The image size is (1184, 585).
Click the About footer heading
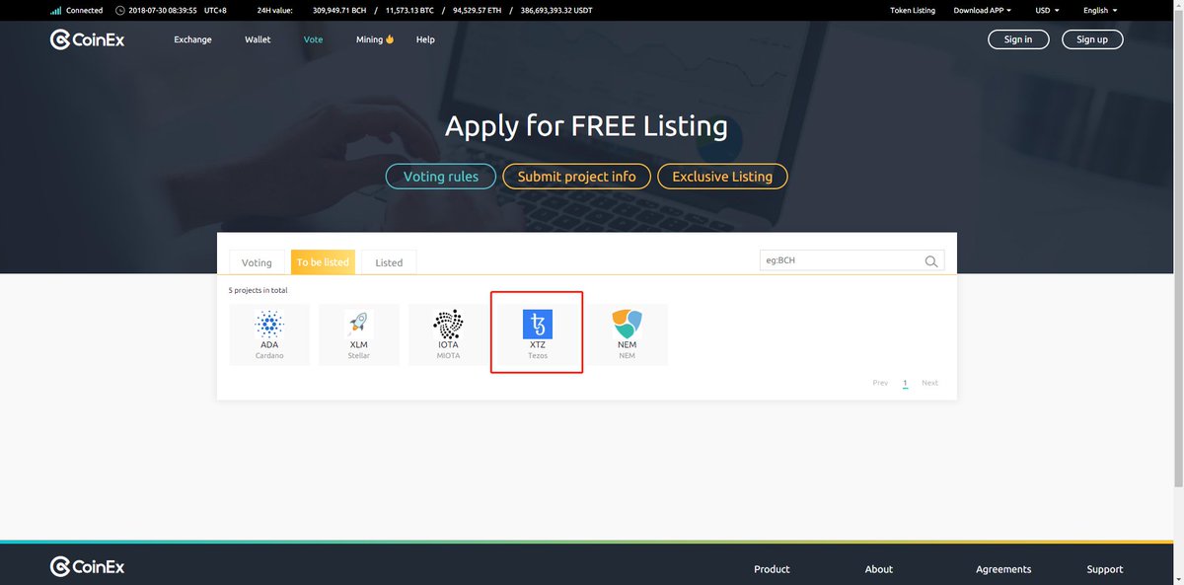[879, 569]
